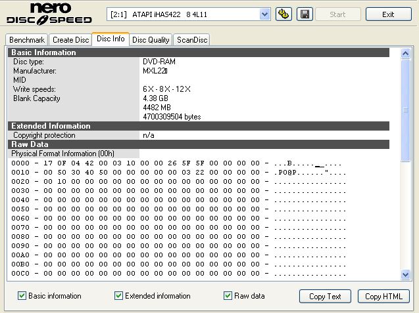This screenshot has width=419, height=313.
Task: Click Physical Format Information (00h) label
Action: pyautogui.click(x=62, y=154)
